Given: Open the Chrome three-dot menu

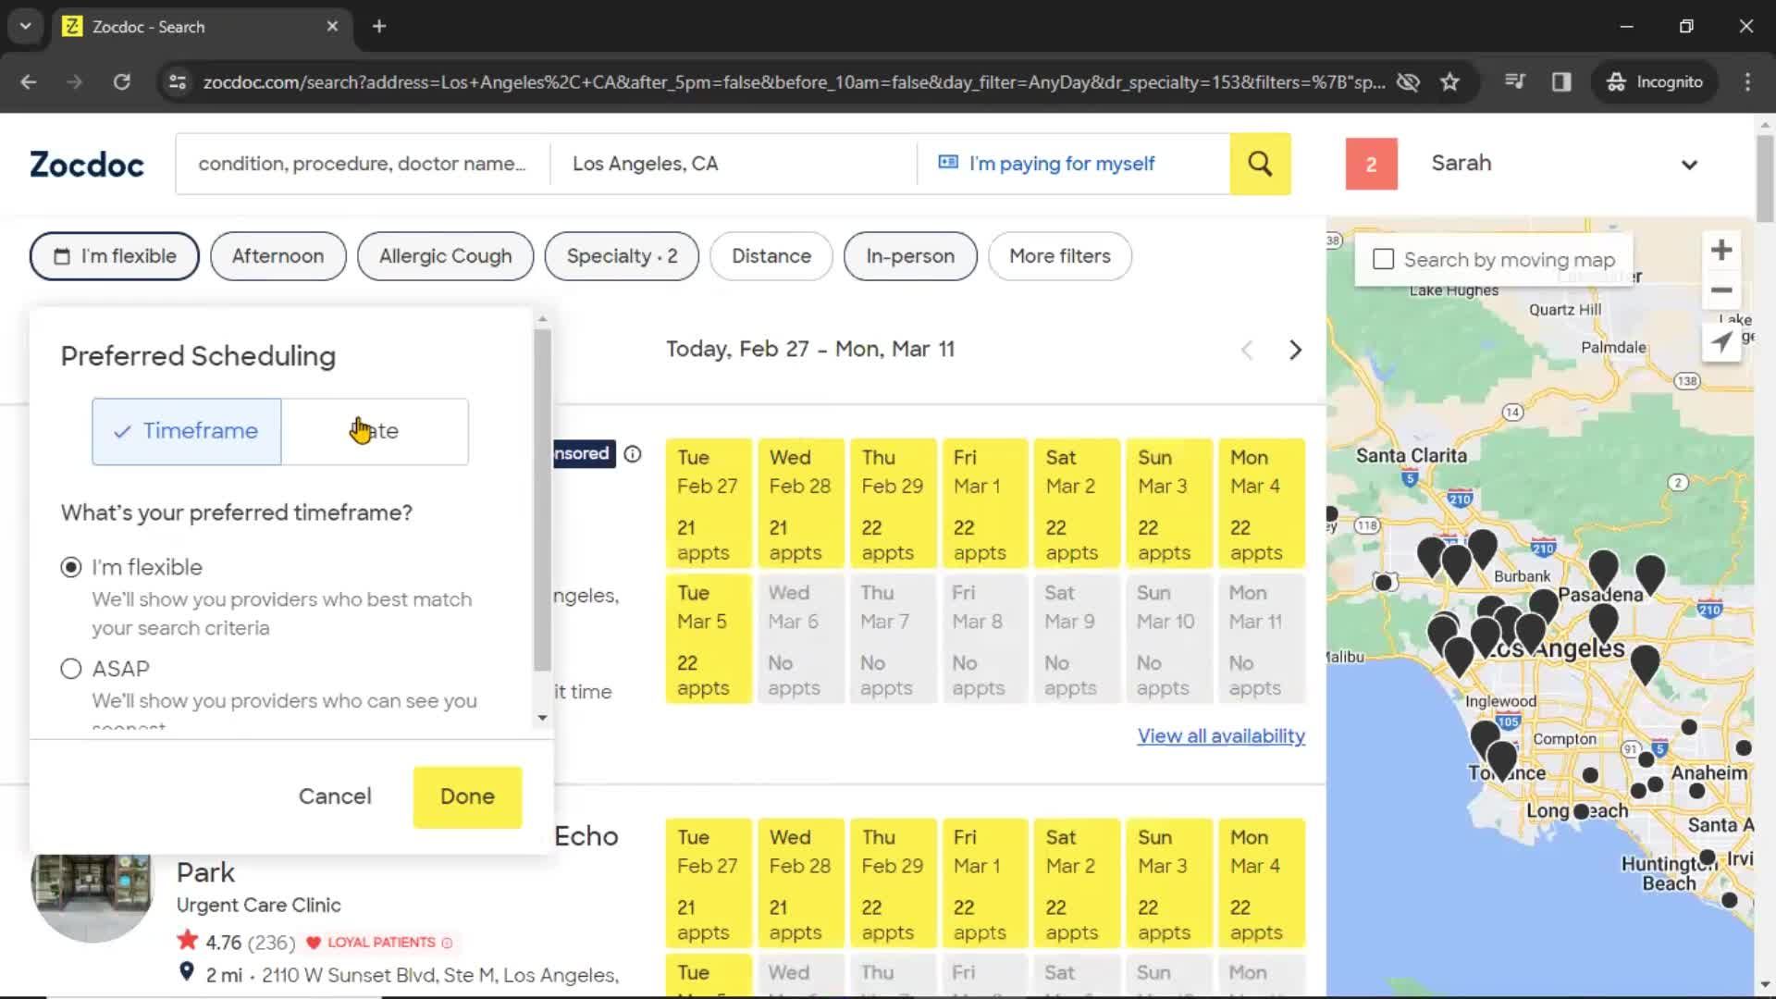Looking at the screenshot, I should pos(1747,82).
